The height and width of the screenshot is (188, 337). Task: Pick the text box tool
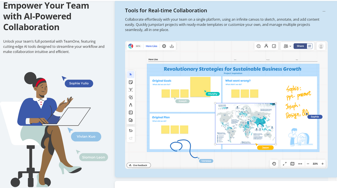[x=131, y=90]
